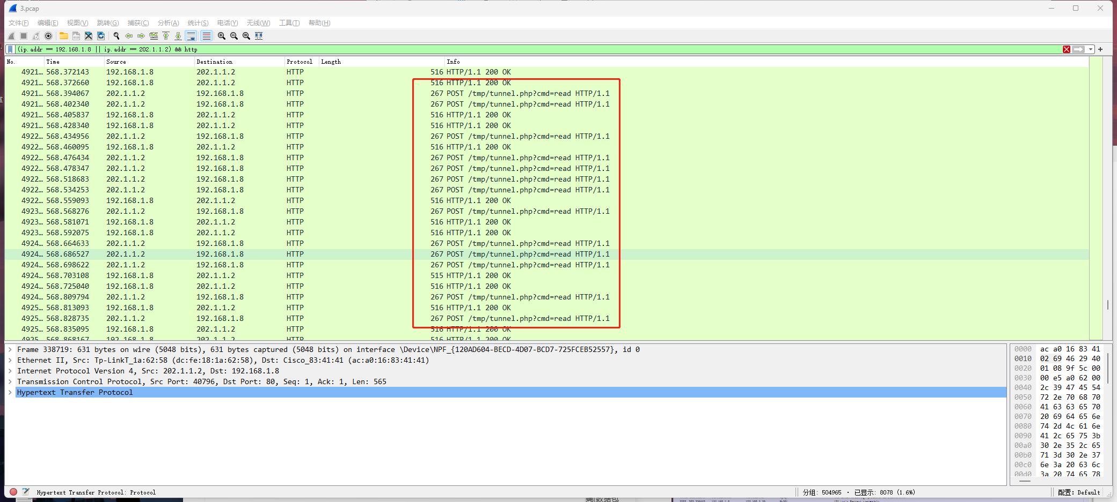Click the resize columns to fit icon

coord(259,36)
